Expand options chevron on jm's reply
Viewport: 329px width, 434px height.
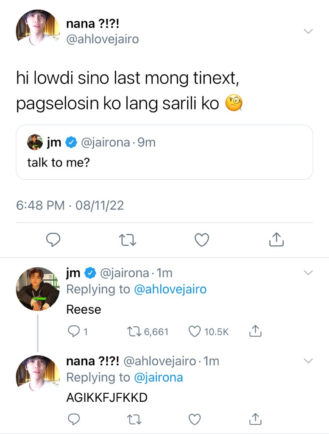pyautogui.click(x=308, y=273)
